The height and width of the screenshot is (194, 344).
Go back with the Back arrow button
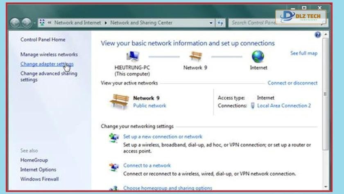[x=15, y=23]
